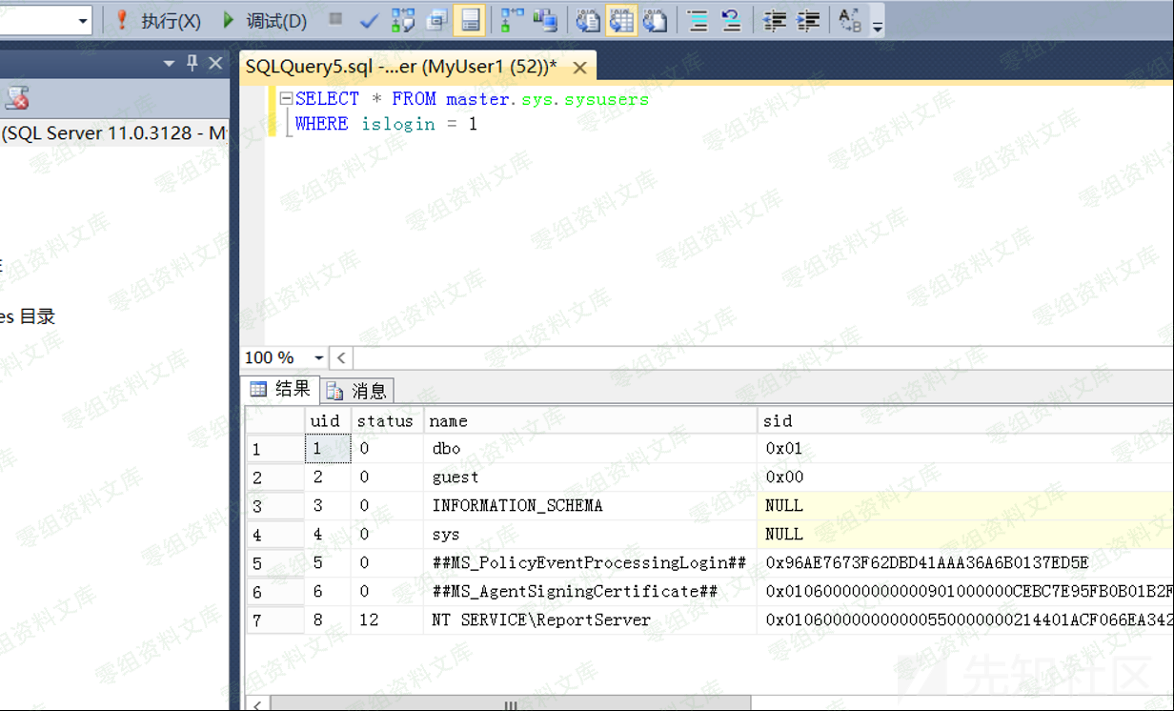Viewport: 1174px width, 711px height.
Task: Click the gray Cancel executing query square
Action: click(335, 20)
